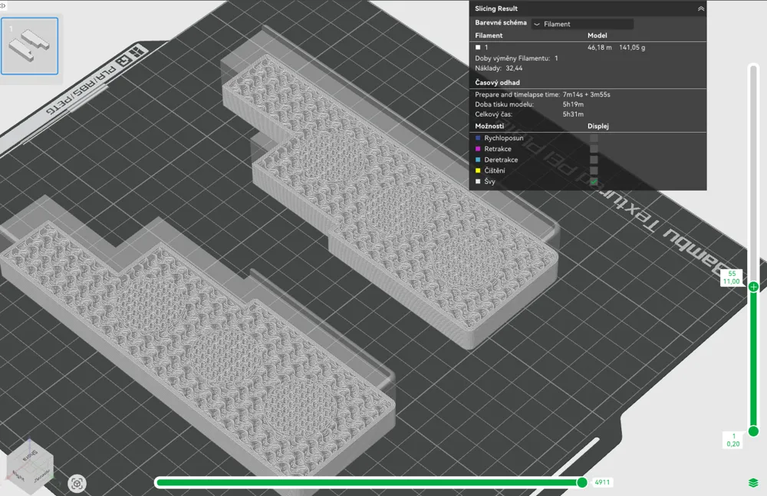This screenshot has height=496, width=767.
Task: Click the magenta Retrakce color swatch
Action: [478, 149]
